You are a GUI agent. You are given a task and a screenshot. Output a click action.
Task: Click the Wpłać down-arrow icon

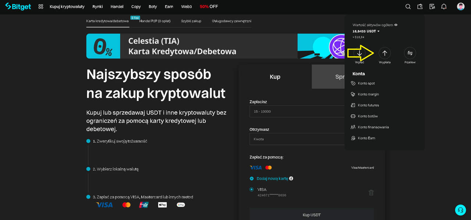pos(360,53)
